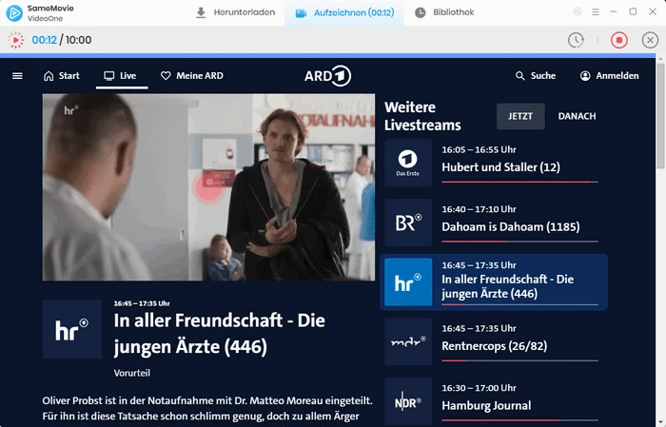
Task: Click the Vorurteil episode subtitle
Action: point(131,373)
